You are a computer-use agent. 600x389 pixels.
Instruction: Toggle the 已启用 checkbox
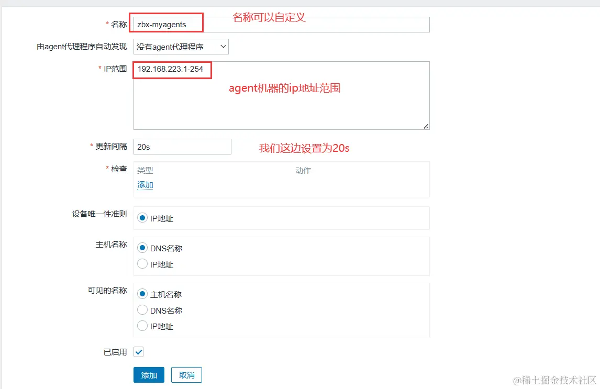(139, 352)
